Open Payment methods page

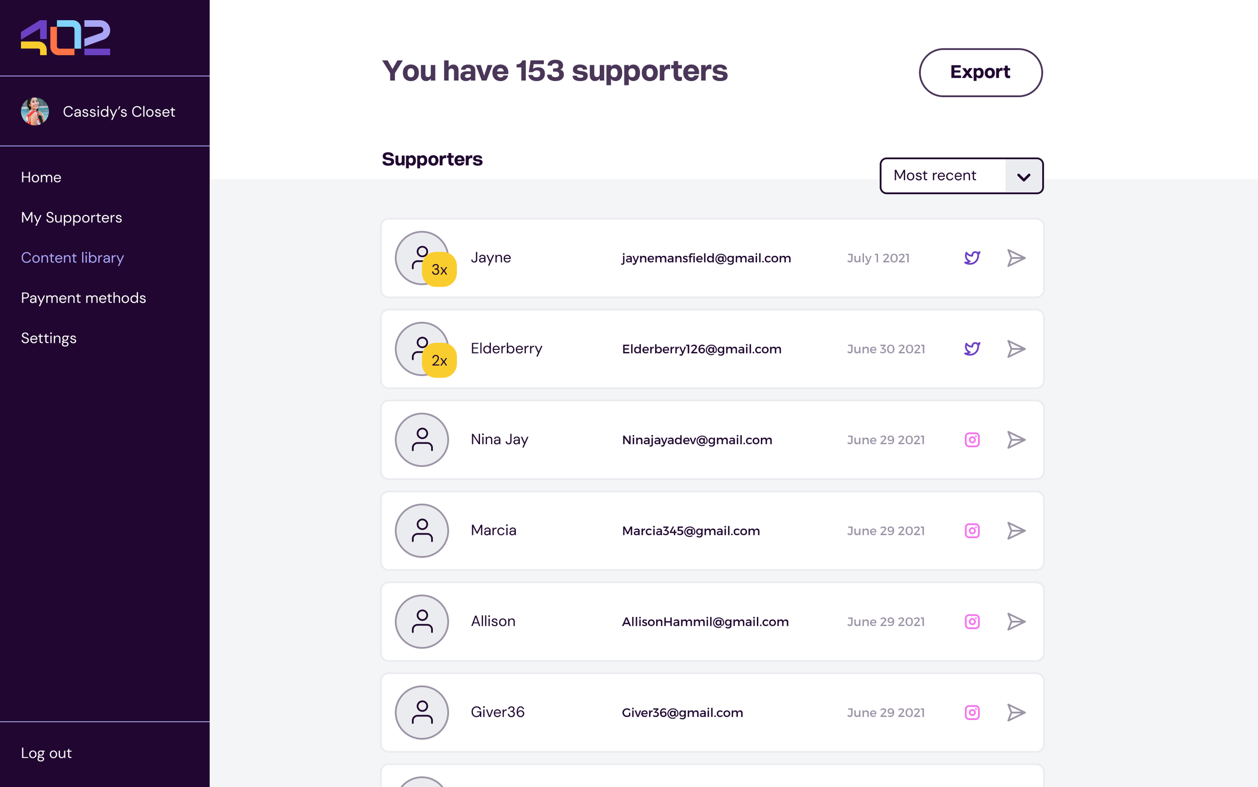tap(83, 298)
